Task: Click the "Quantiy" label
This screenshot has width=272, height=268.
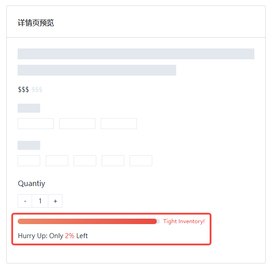Action: (x=32, y=183)
